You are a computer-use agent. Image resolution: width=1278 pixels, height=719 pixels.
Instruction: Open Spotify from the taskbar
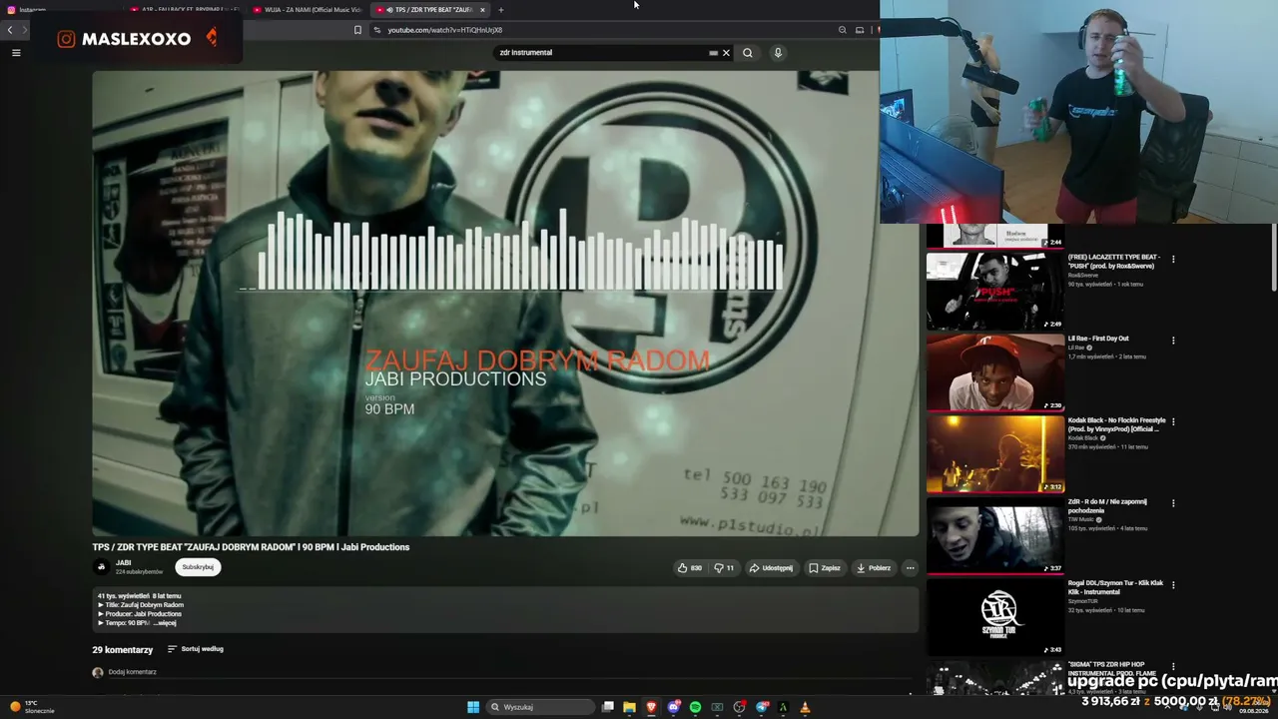coord(695,707)
